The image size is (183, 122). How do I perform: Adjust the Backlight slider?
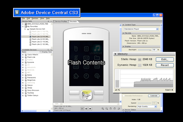tap(144, 50)
